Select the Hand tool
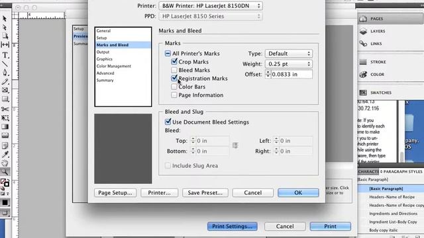Image resolution: width=424 pixels, height=238 pixels. click(x=5, y=163)
